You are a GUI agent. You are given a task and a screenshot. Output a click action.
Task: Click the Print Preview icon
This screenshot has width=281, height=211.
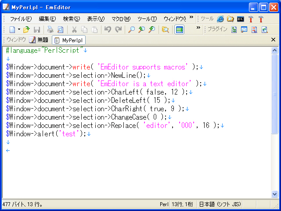click(x=61, y=29)
